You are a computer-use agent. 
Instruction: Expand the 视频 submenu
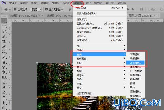(99, 71)
